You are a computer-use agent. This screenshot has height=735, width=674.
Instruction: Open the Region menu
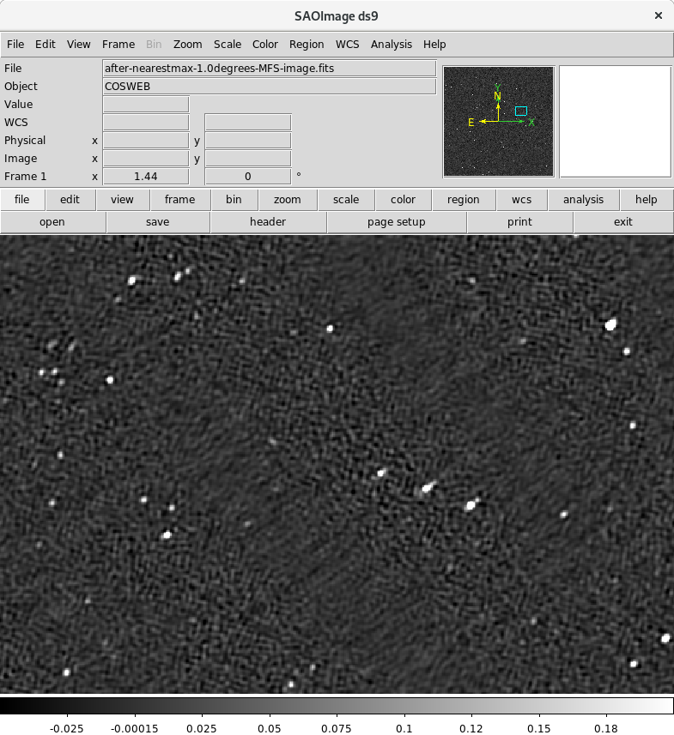pyautogui.click(x=307, y=45)
